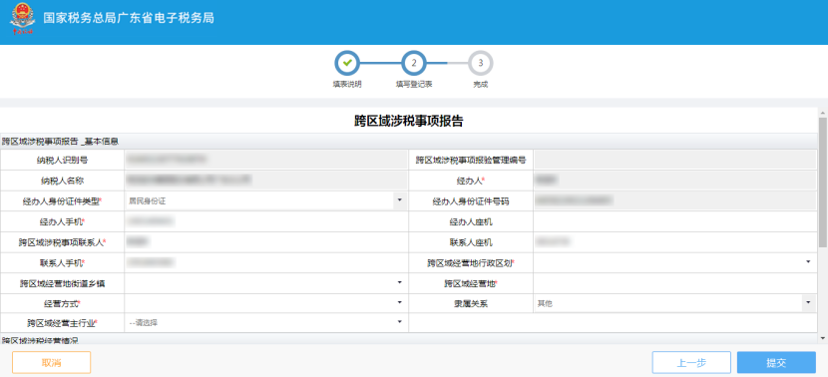Open 隶属关系 dropdown showing 其他
Viewport: 828px width, 377px height.
(x=674, y=303)
